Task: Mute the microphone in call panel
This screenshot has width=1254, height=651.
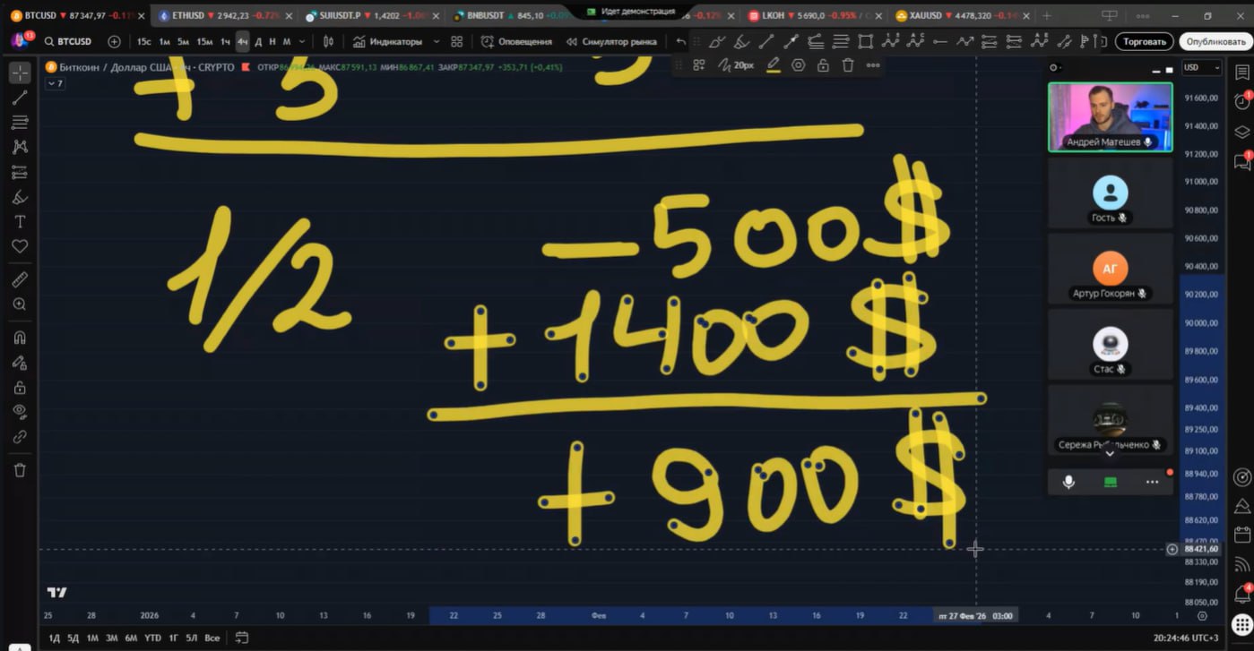Action: click(x=1068, y=482)
